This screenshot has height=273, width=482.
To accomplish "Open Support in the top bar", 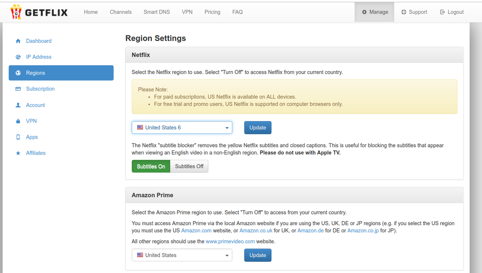I will pos(414,12).
